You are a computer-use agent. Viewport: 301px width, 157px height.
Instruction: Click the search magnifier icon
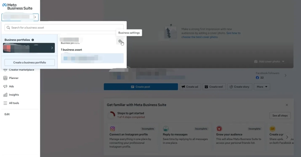(8, 27)
